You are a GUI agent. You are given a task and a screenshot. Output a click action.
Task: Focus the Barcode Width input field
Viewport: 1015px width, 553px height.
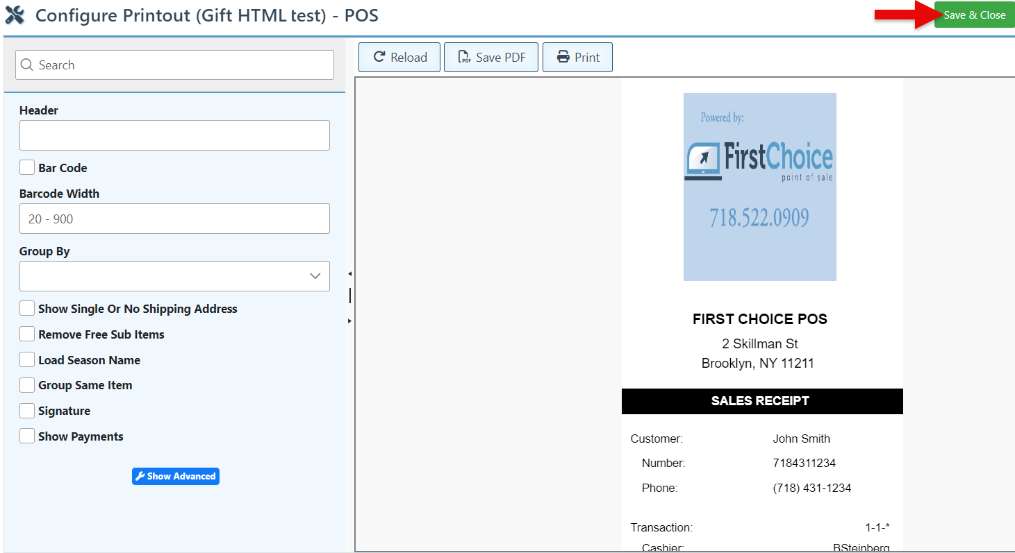(174, 219)
